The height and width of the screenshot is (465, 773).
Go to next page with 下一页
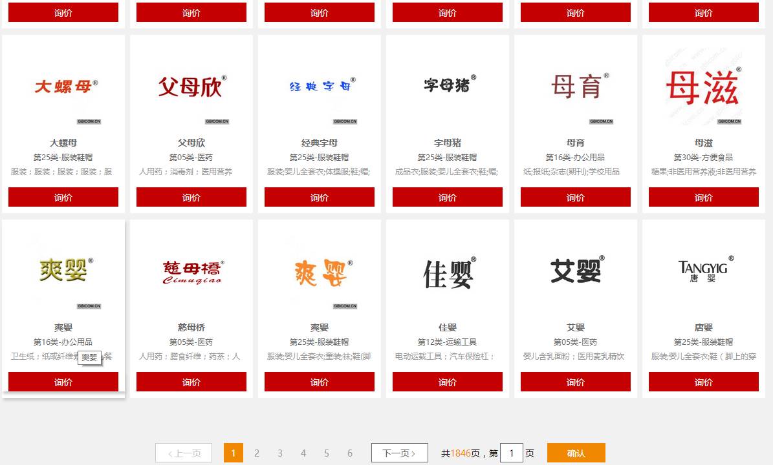399,453
